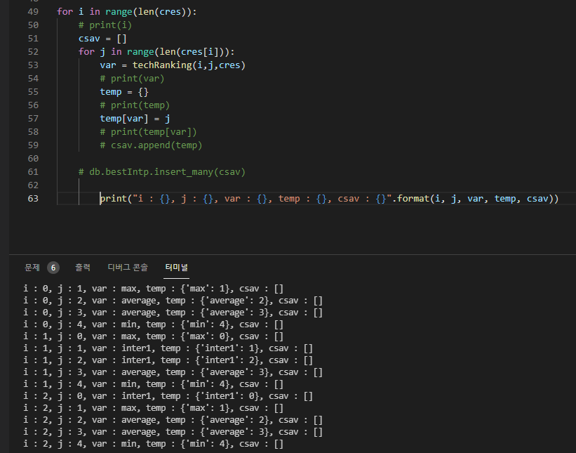Click the 'temp = {}' code line
The width and height of the screenshot is (576, 453).
(124, 92)
